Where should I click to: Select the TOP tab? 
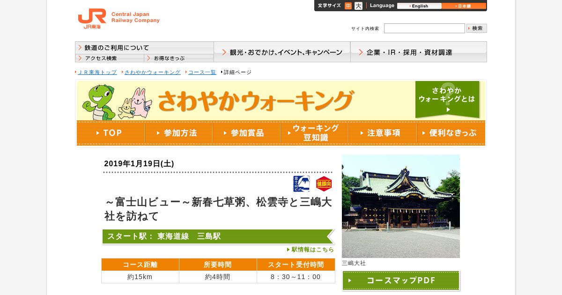111,133
